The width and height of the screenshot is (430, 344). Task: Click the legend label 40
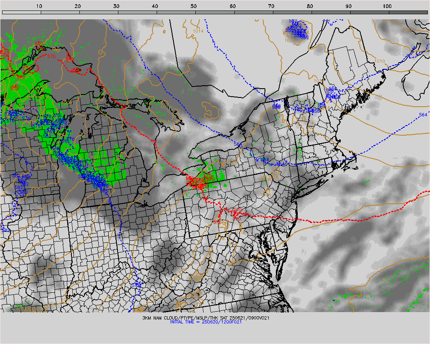(155, 6)
